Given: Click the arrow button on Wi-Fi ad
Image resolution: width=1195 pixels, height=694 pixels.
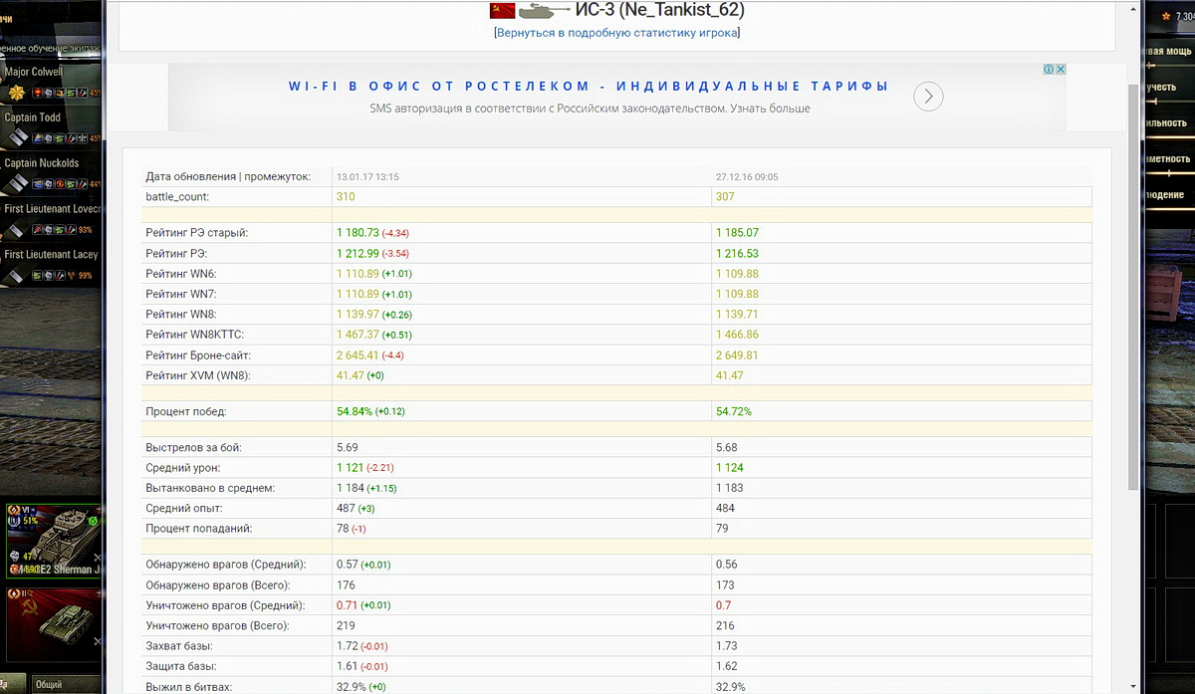Looking at the screenshot, I should coord(928,97).
